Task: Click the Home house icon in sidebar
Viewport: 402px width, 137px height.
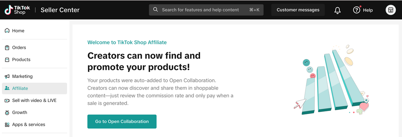Action: 7,31
